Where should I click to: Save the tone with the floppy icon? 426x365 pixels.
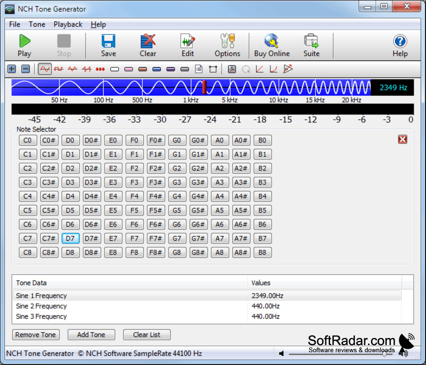[x=108, y=46]
